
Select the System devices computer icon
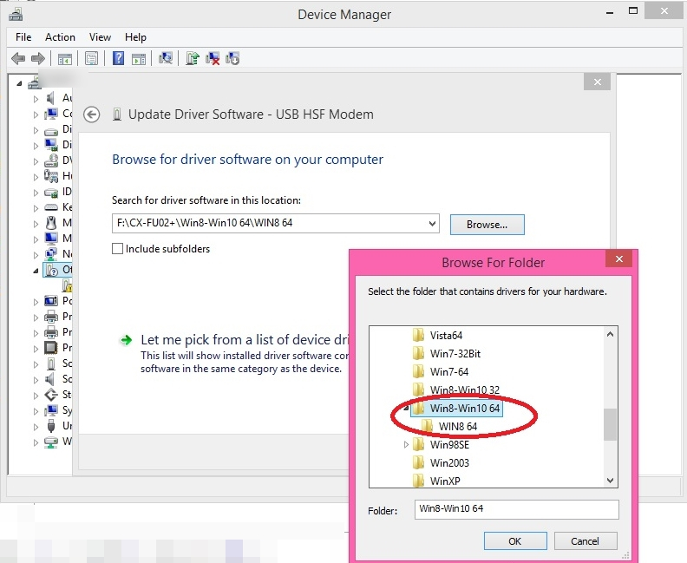pos(51,410)
